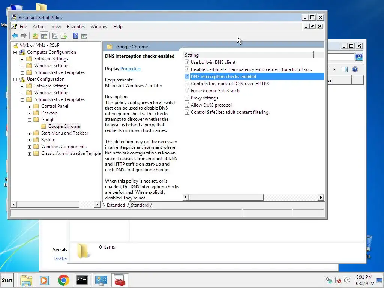This screenshot has width=384, height=288.
Task: Click the search magnifier in background window
Action: (359, 57)
